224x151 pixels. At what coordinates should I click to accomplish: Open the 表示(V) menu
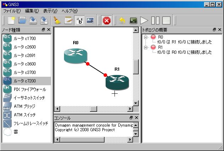pos(50,11)
